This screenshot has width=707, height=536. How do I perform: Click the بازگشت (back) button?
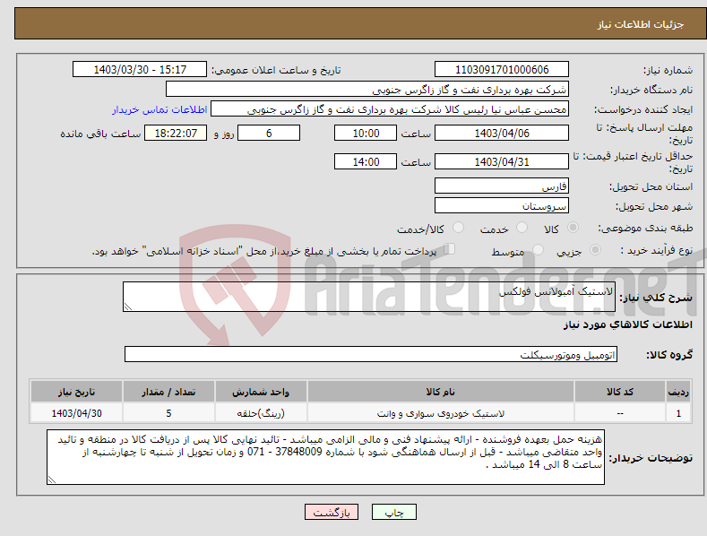(332, 512)
